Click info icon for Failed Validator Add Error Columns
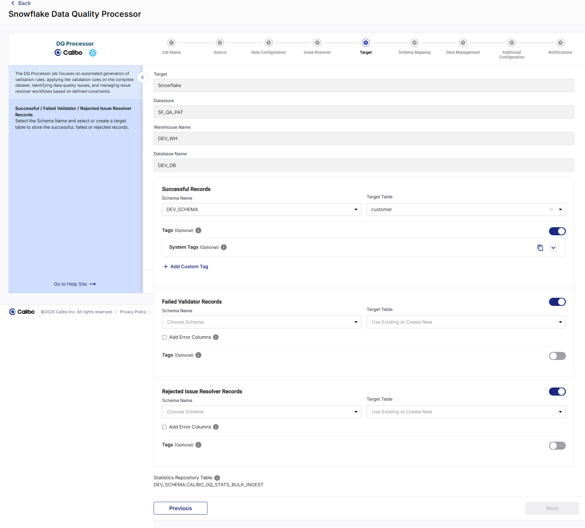 216,337
